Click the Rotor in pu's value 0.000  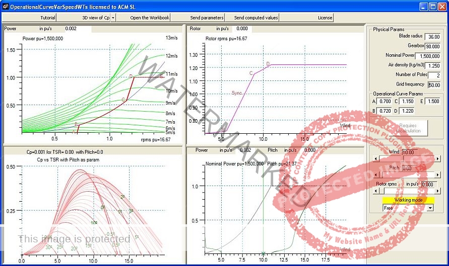pos(242,29)
